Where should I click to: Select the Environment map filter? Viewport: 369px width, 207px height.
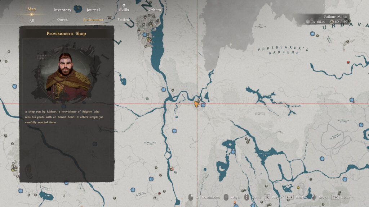(93, 20)
